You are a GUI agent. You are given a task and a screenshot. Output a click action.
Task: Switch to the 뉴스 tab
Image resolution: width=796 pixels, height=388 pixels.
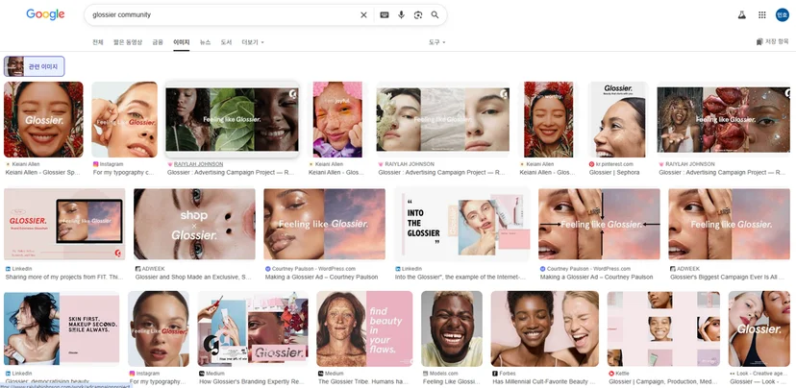point(205,42)
